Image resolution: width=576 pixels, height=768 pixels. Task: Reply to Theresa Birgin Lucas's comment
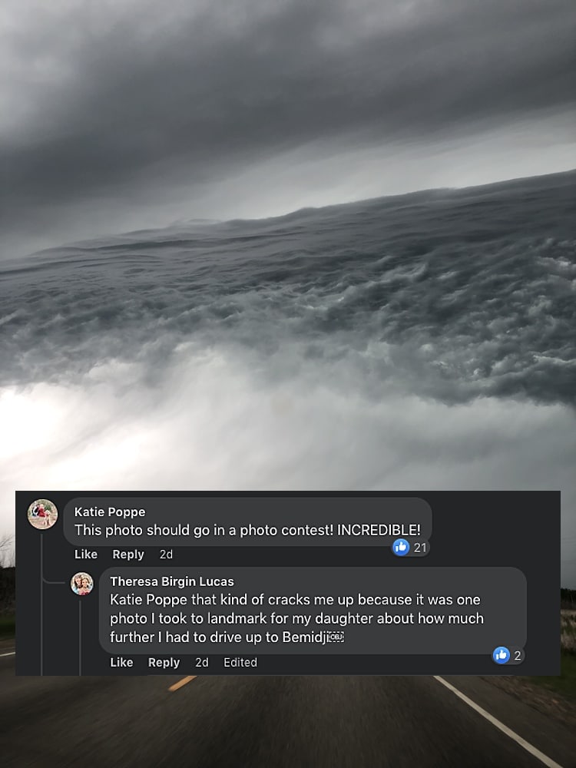click(x=164, y=662)
